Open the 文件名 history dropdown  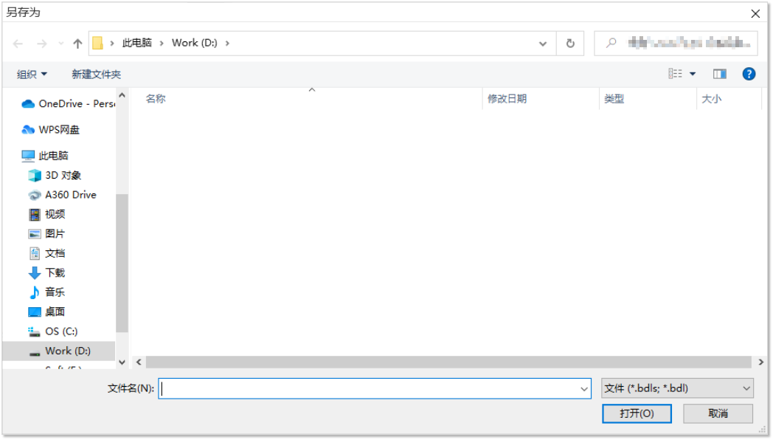[584, 389]
